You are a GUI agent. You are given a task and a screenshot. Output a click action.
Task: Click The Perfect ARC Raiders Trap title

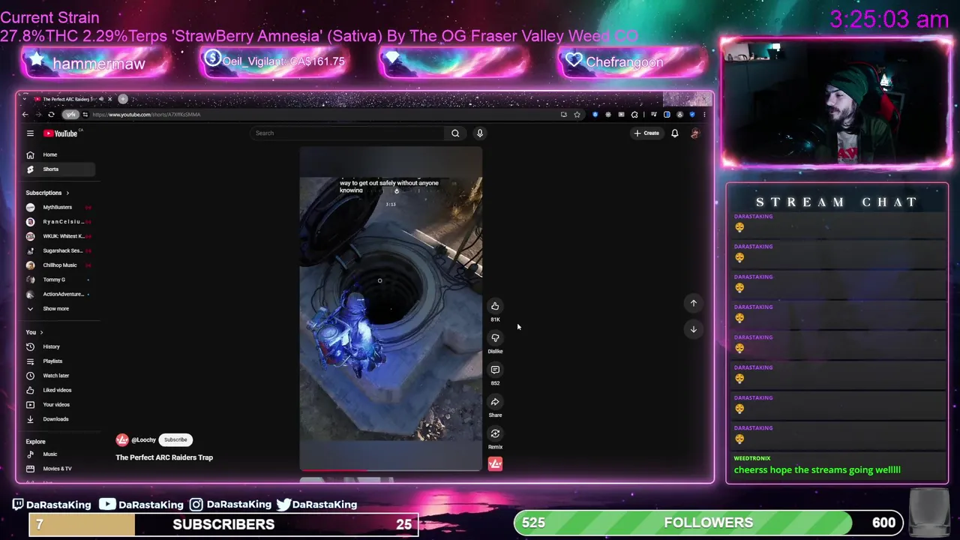164,457
